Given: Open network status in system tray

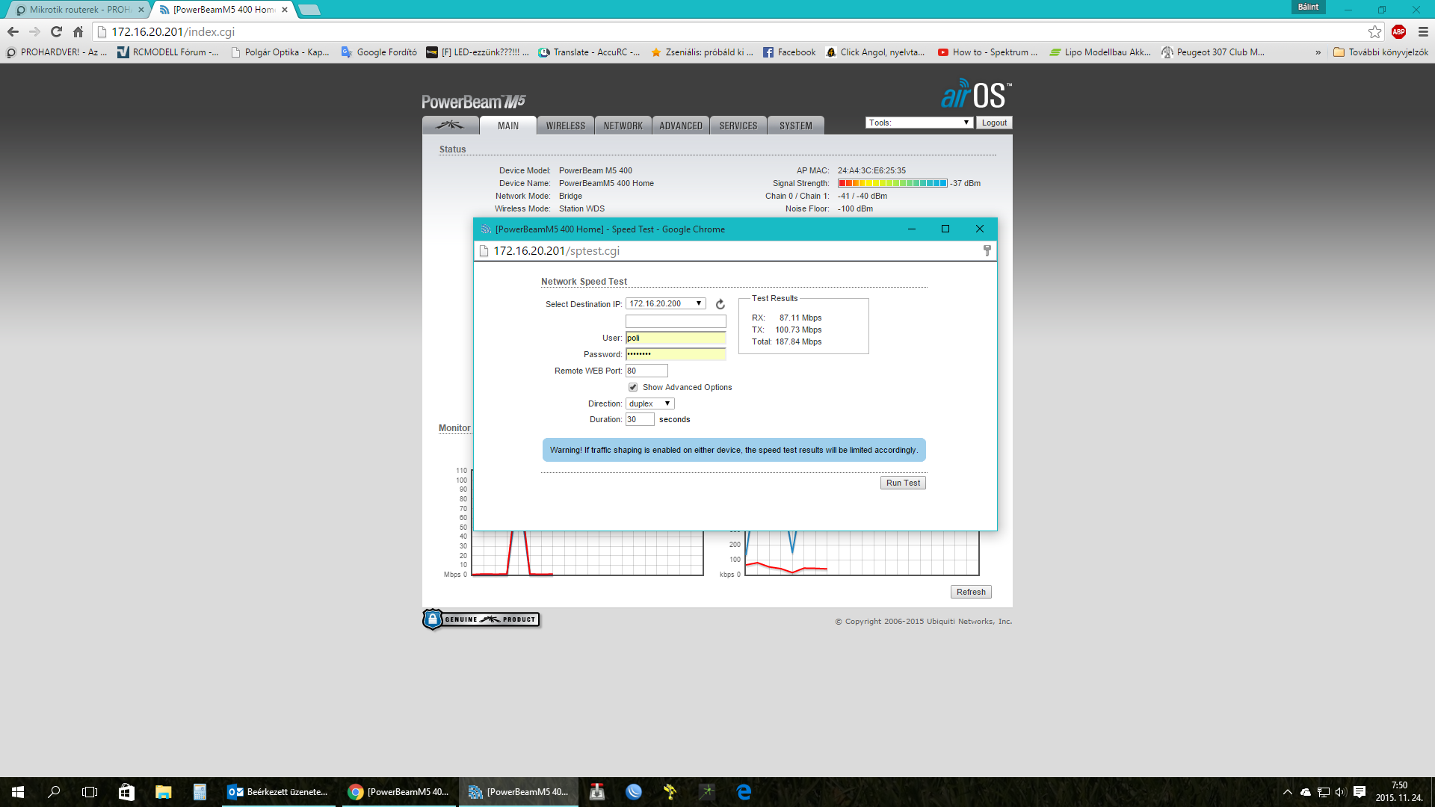Looking at the screenshot, I should click(1323, 792).
